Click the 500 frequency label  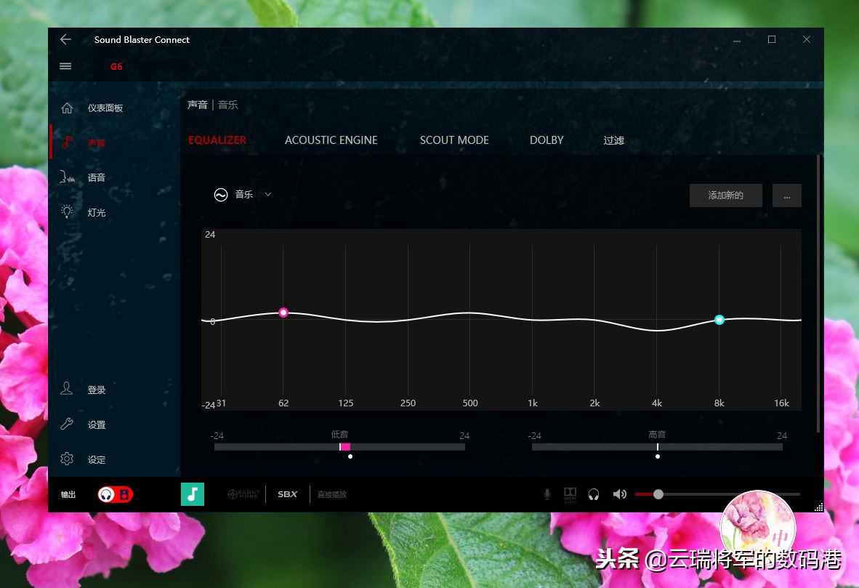470,403
